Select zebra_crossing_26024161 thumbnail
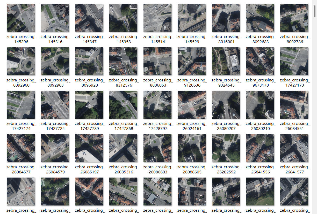Screen dimensions: 317x214 (192, 105)
